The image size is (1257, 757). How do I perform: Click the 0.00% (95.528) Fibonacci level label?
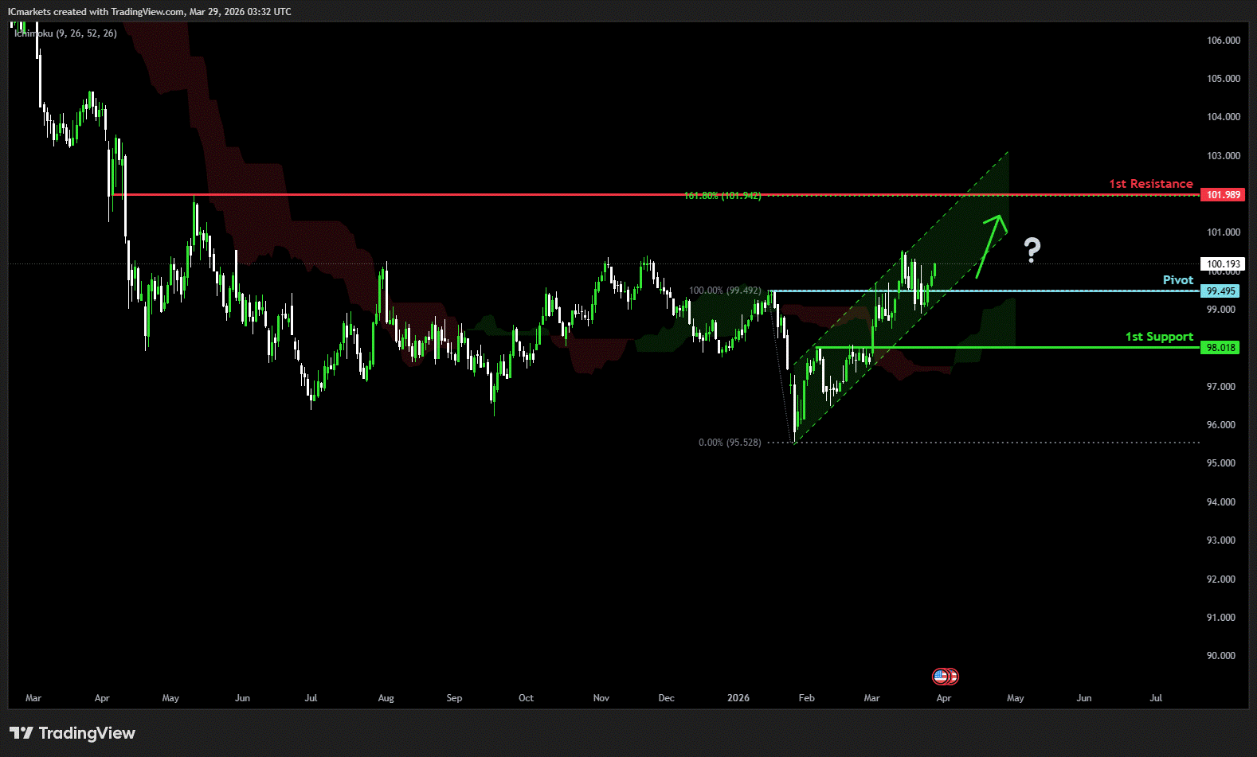point(730,443)
